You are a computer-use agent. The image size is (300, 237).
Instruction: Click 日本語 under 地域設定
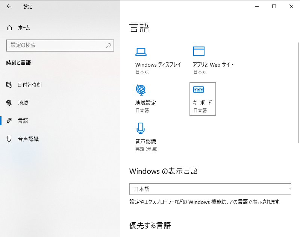[x=142, y=111]
